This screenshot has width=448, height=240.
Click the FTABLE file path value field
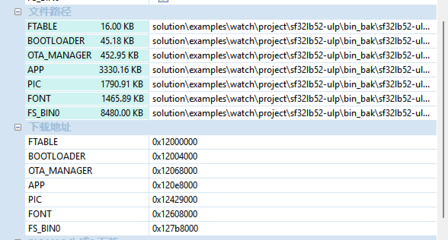pos(291,27)
